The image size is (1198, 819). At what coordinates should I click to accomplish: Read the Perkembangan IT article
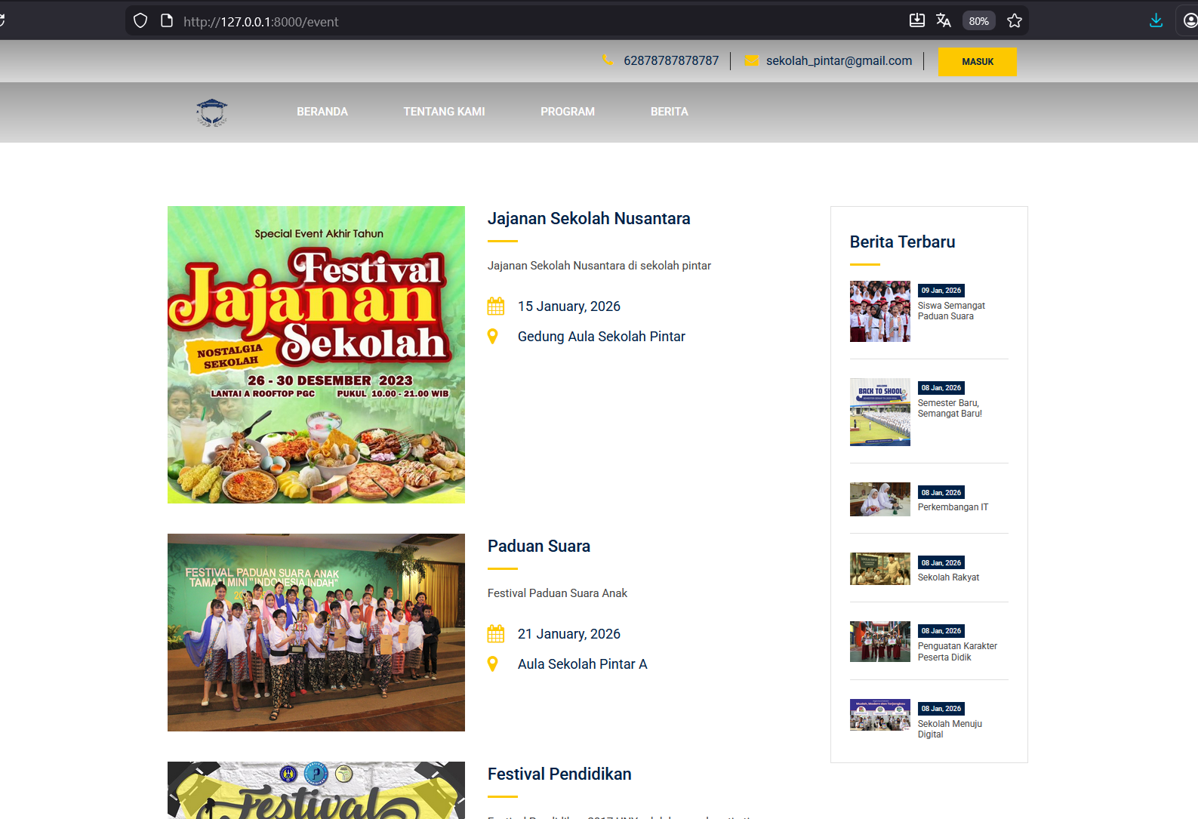(x=953, y=507)
